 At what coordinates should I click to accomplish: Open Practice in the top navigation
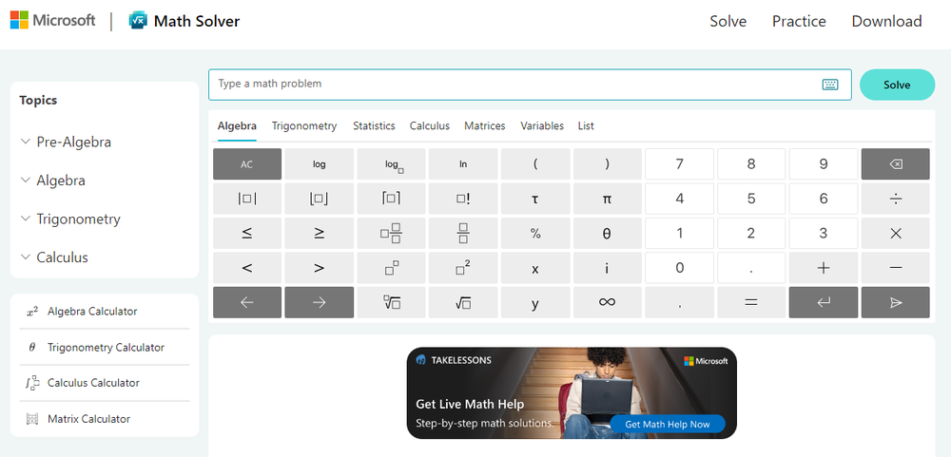(x=799, y=21)
